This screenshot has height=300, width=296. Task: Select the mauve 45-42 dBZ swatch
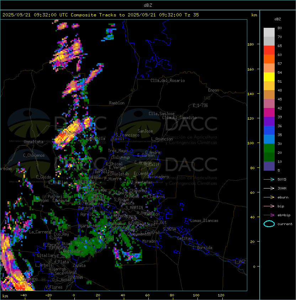(269, 104)
